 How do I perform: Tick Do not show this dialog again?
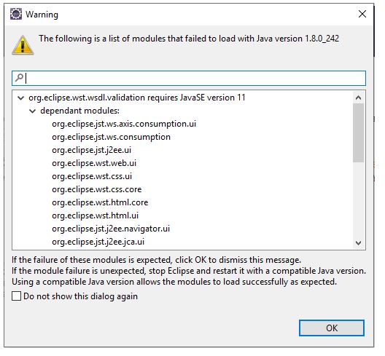(17, 296)
